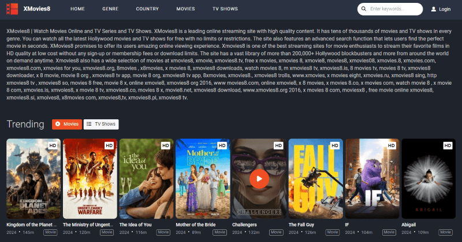
Task: Switch trending list to TV Shows tab
Action: click(101, 124)
